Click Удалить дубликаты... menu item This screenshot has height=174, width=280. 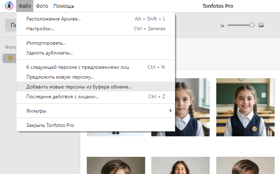[49, 53]
